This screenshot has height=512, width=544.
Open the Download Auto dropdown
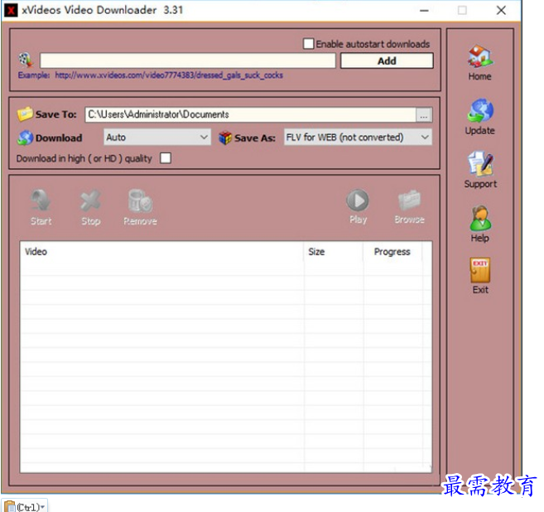(x=157, y=137)
